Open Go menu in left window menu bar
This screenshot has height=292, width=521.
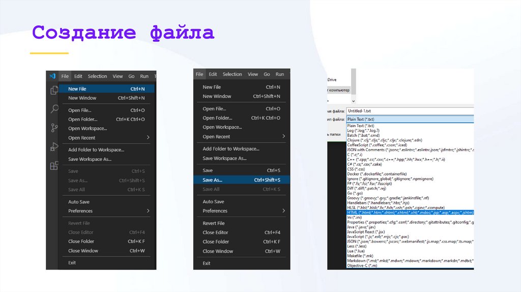pos(132,76)
